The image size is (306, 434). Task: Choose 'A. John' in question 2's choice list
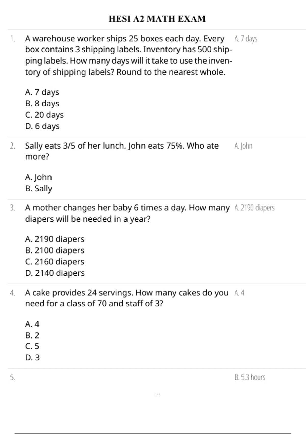tap(39, 177)
